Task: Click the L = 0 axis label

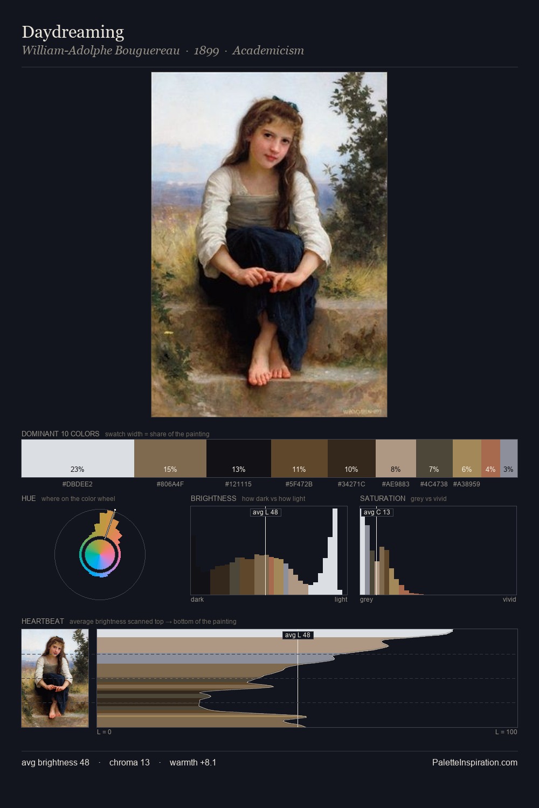Action: click(x=104, y=732)
